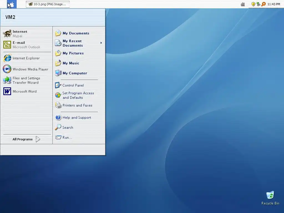Screen dimensions: 284x213
Task: Launch Windows Media Player icon
Action: tap(7, 69)
